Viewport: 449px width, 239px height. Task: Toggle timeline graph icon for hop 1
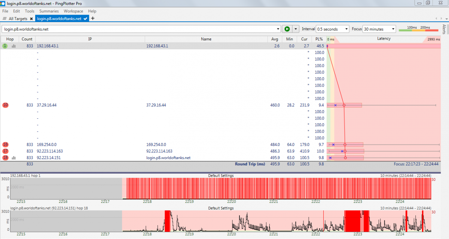(14, 46)
